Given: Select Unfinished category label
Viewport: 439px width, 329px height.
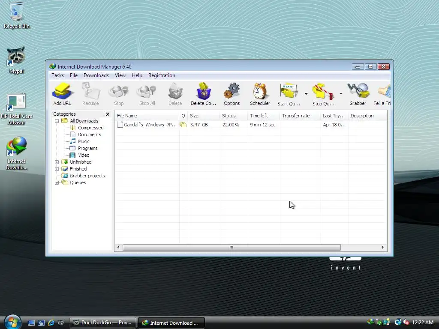Looking at the screenshot, I should [x=81, y=162].
